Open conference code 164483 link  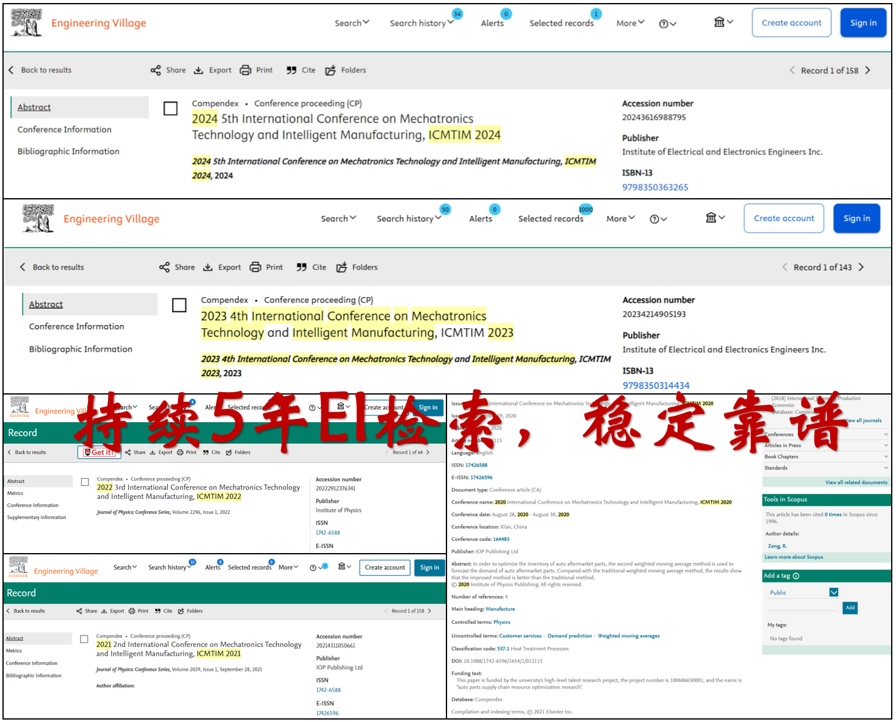pos(501,539)
